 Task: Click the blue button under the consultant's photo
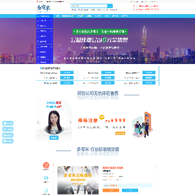click(54, 138)
